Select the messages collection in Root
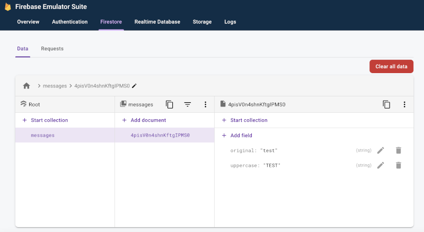The width and height of the screenshot is (424, 232). [42, 135]
